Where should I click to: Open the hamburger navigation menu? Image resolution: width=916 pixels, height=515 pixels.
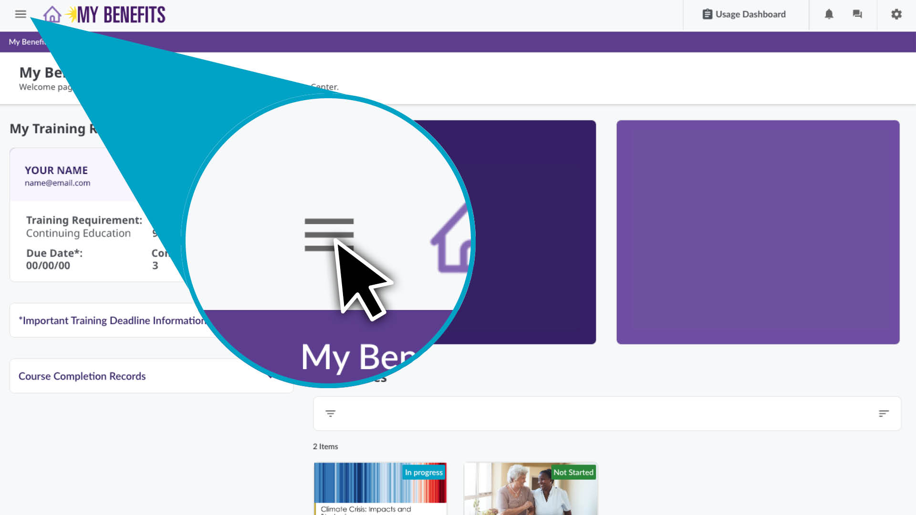click(21, 14)
